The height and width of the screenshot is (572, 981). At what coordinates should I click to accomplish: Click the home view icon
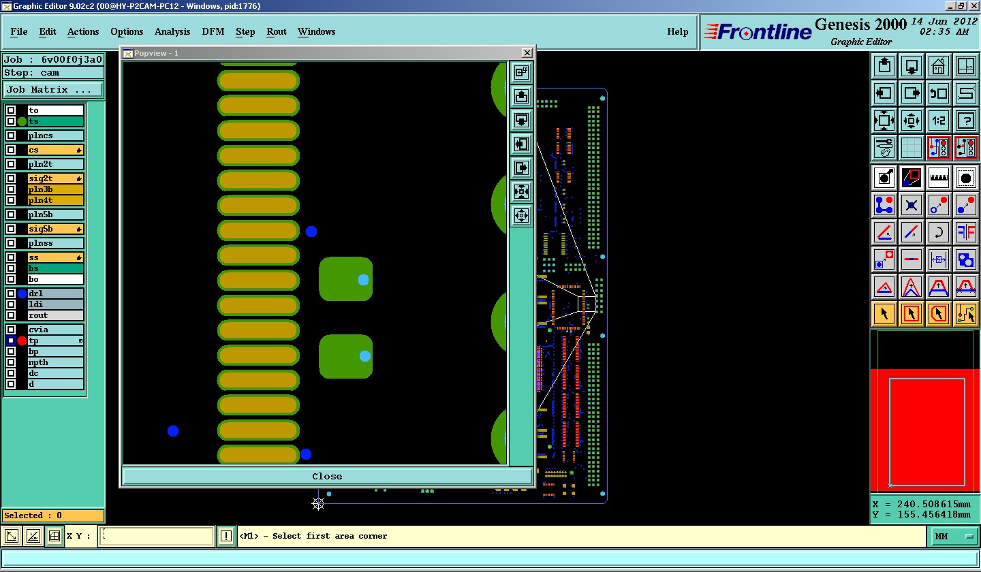[x=939, y=67]
